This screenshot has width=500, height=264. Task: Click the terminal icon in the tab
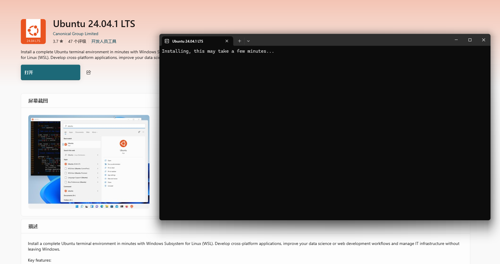point(167,41)
